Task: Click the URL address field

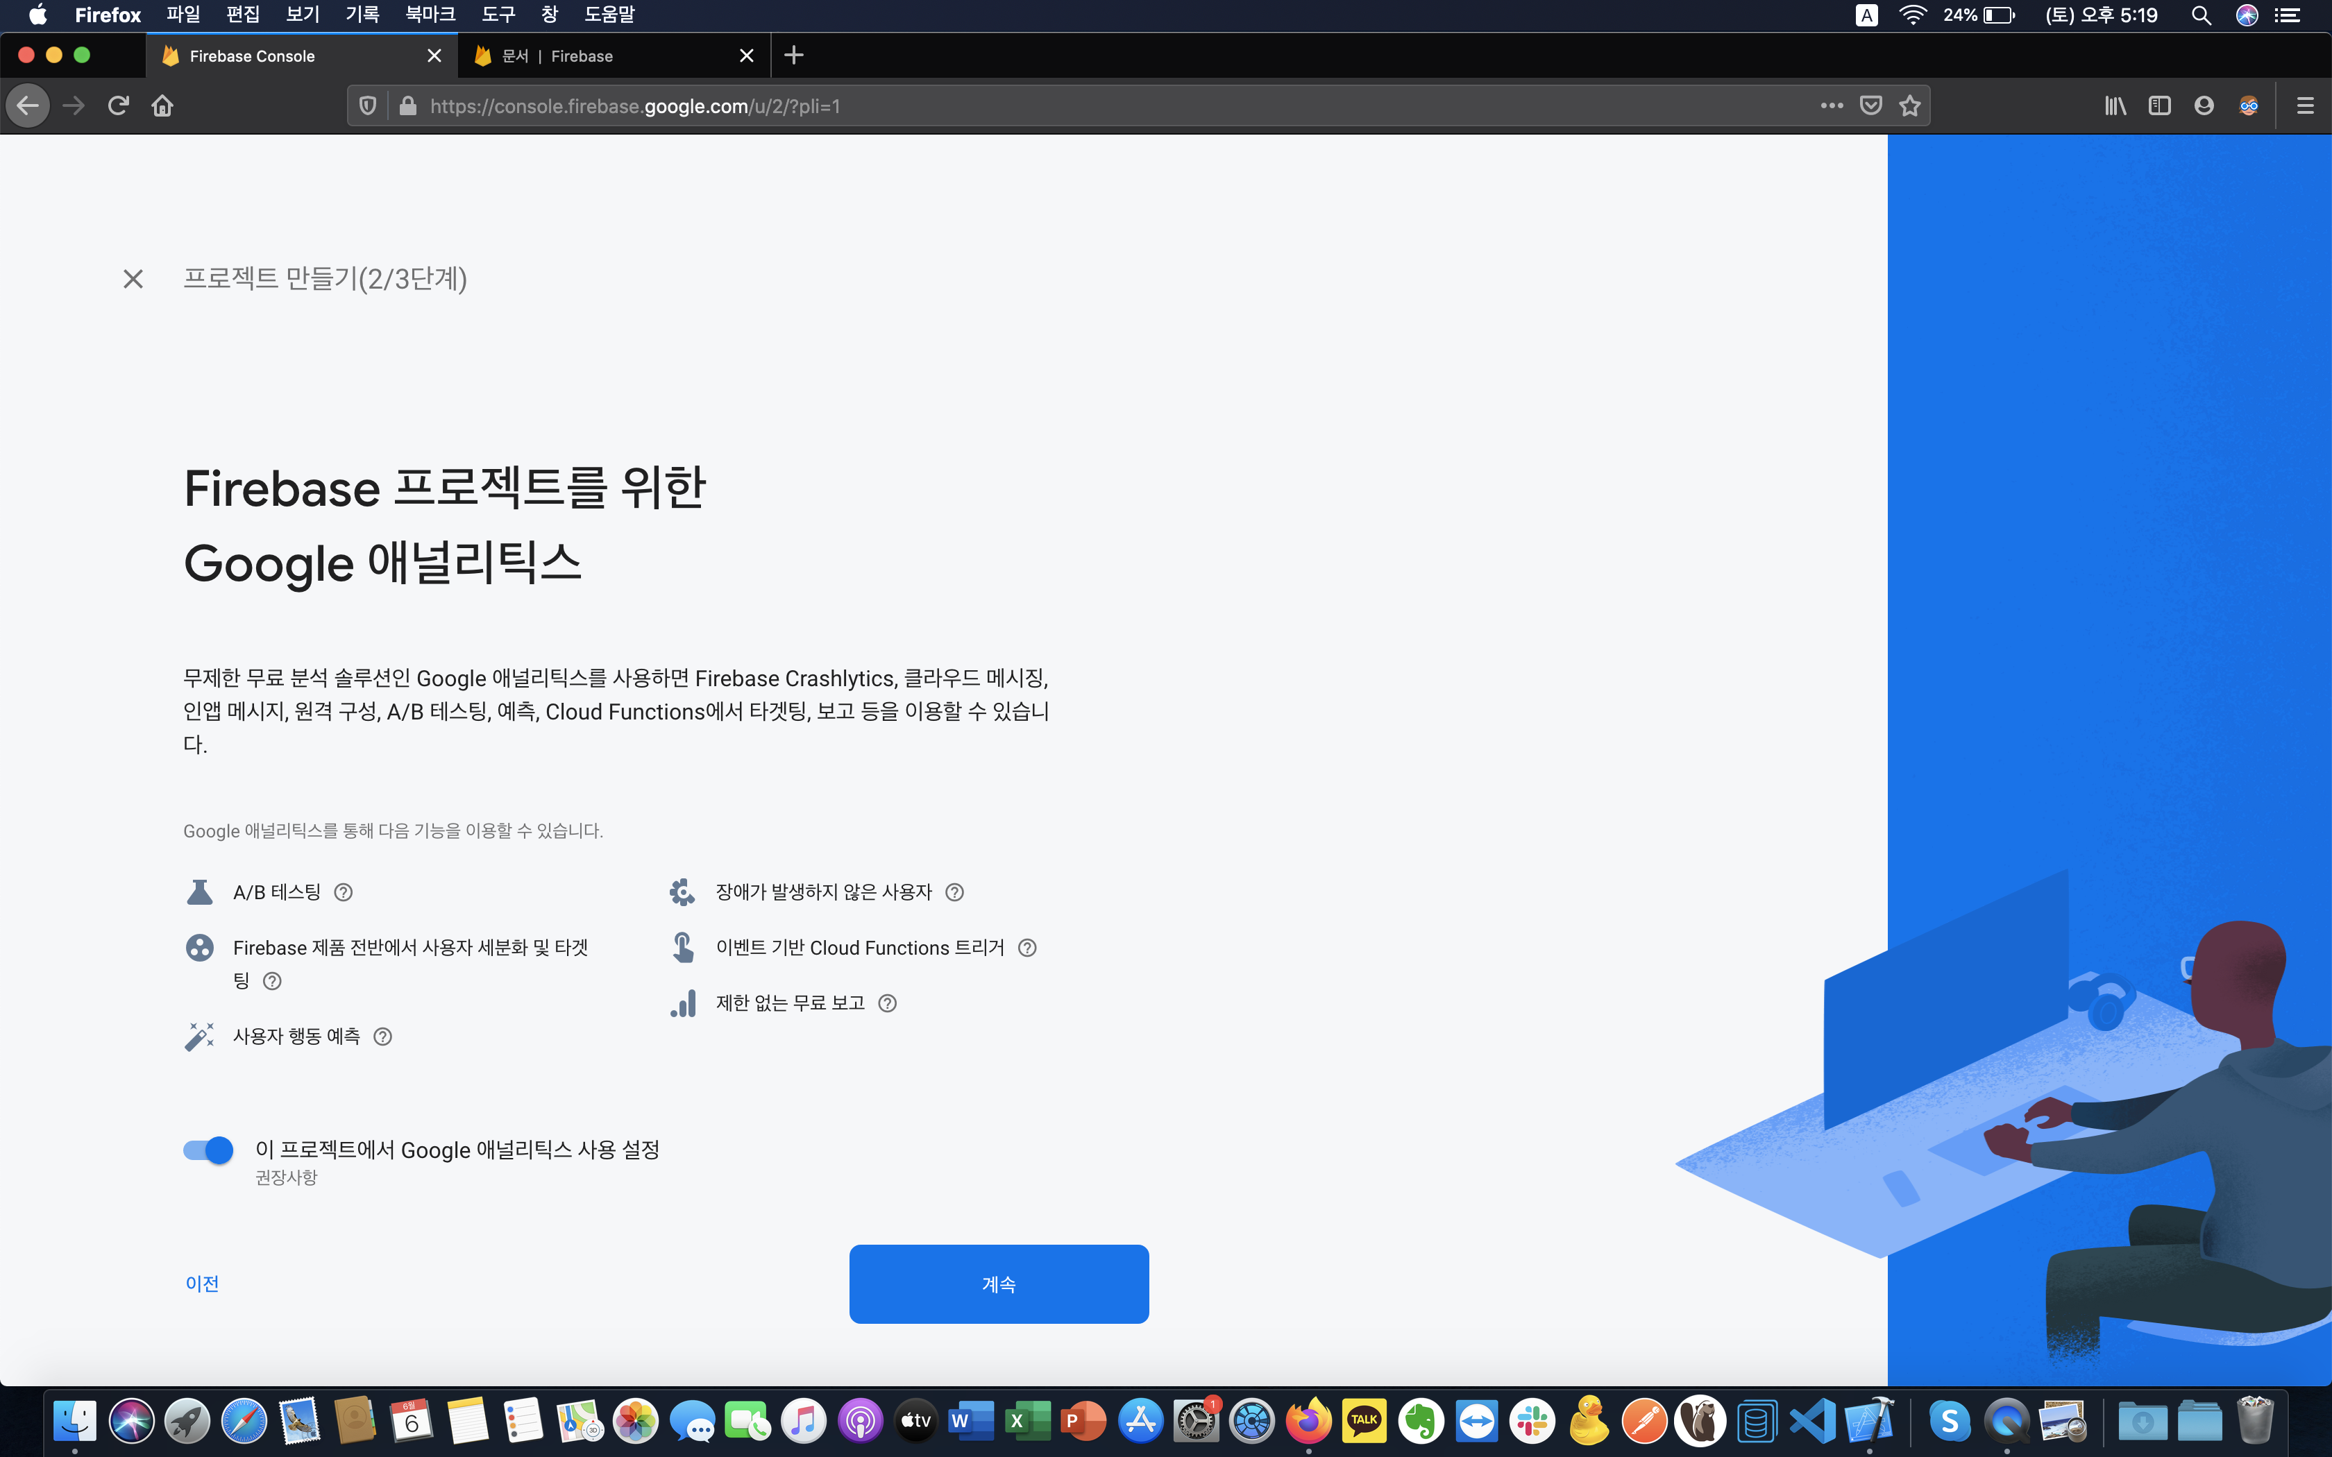Action: [x=1060, y=106]
